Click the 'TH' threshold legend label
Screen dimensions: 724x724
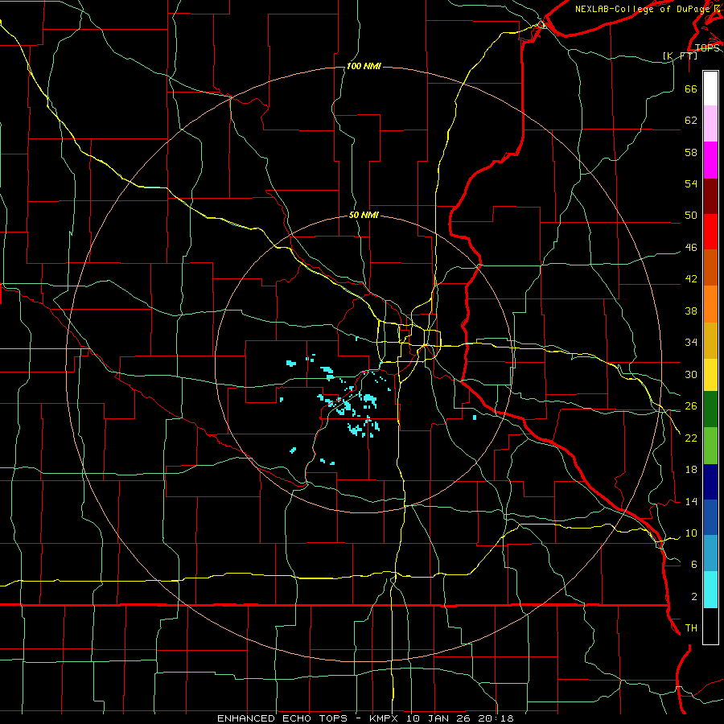(x=691, y=628)
